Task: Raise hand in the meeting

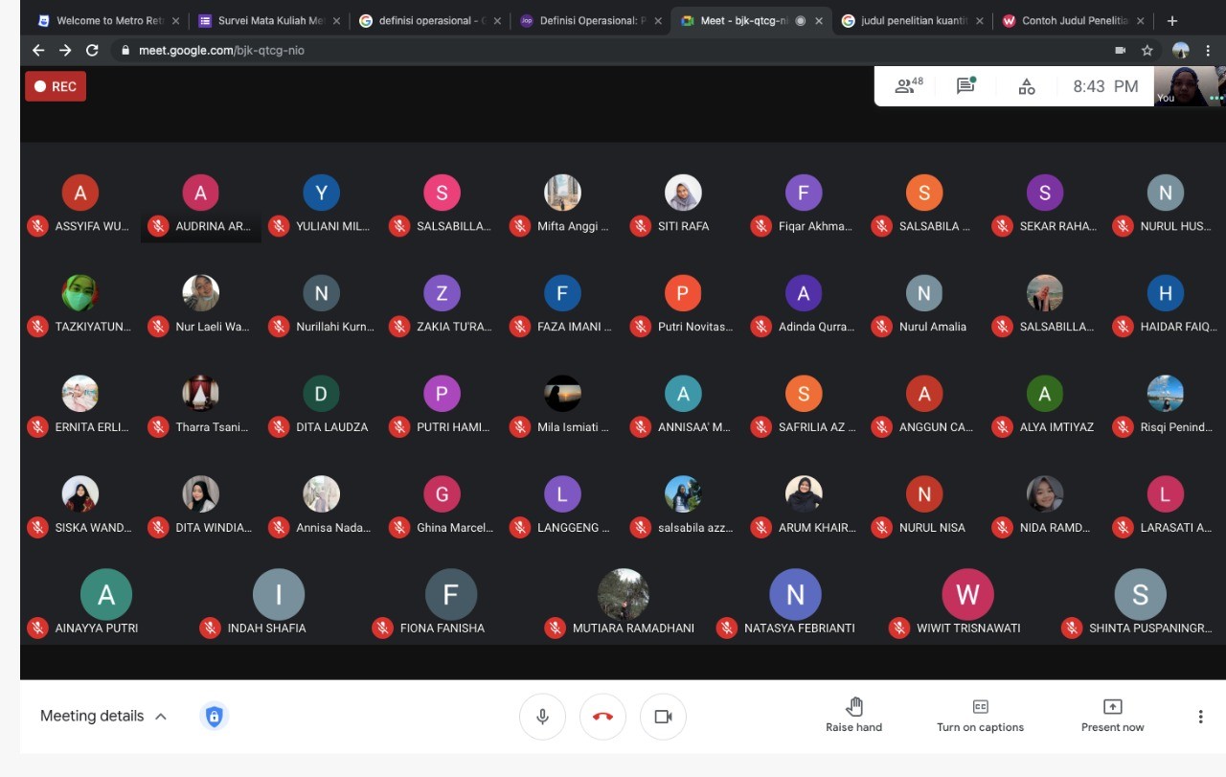Action: point(854,716)
